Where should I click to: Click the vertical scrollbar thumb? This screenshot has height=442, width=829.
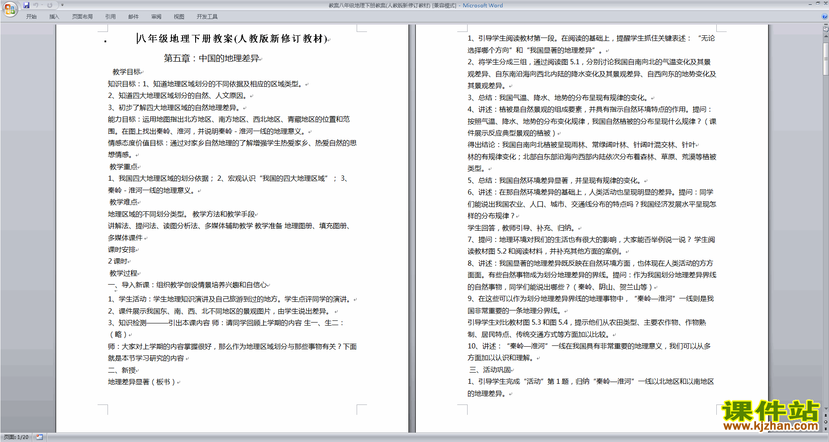pos(826,59)
